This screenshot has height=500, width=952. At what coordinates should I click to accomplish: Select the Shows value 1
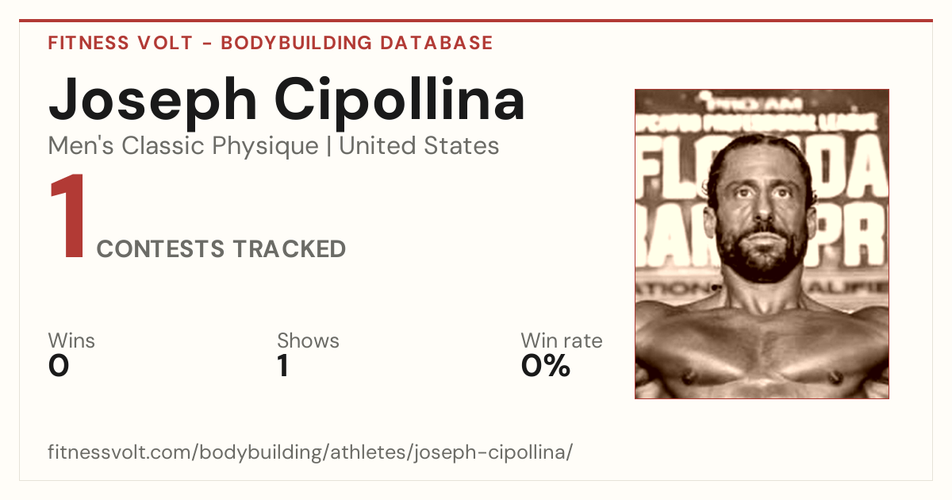(282, 366)
